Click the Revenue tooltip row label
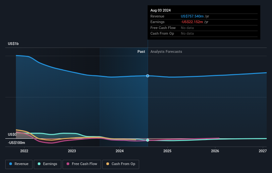Screen dimensions: 272x173 point(157,16)
